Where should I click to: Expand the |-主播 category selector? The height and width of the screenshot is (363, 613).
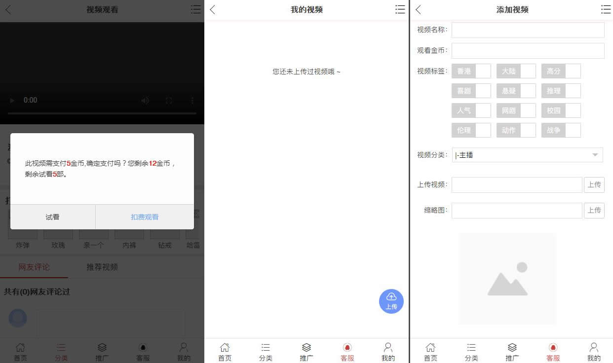point(528,154)
